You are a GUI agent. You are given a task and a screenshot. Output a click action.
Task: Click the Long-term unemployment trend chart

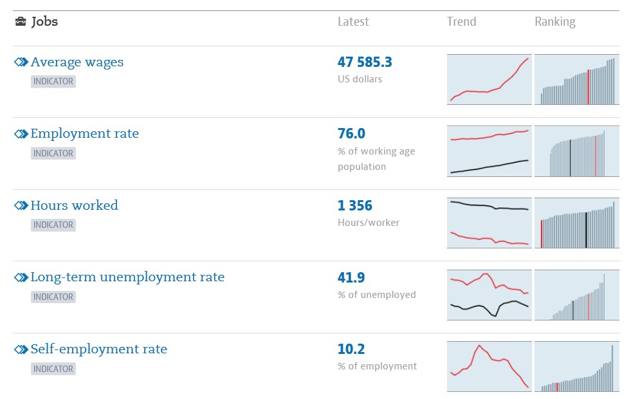489,295
